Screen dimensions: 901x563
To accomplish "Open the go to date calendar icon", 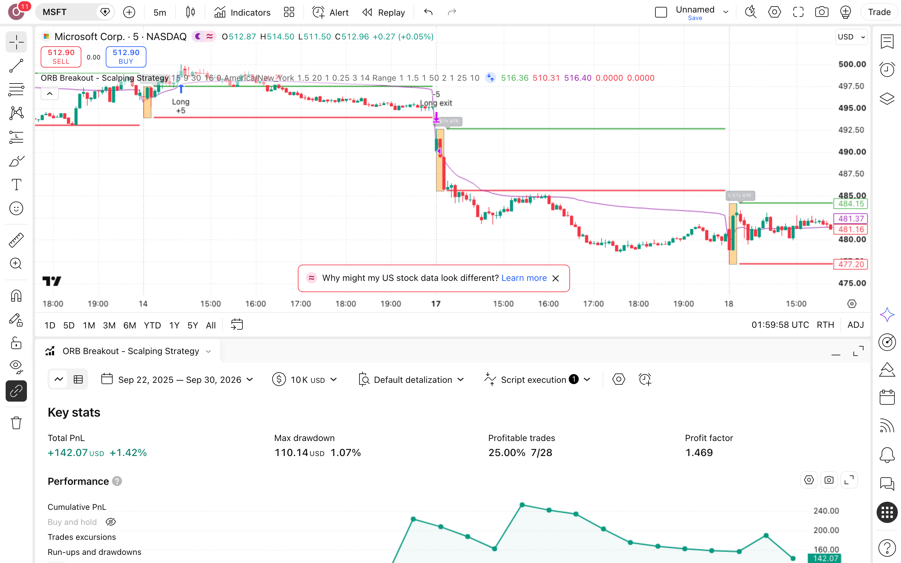I will [x=237, y=325].
